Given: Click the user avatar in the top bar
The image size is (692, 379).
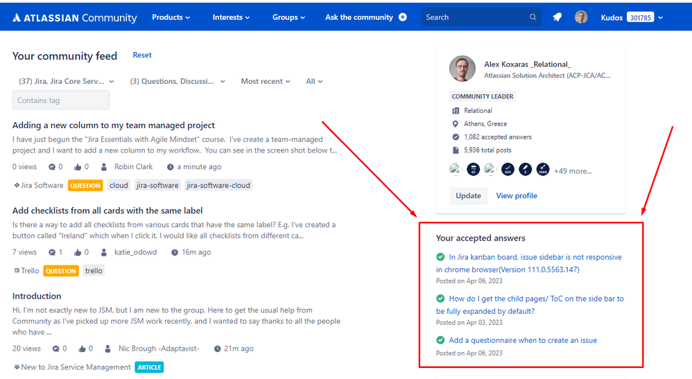Looking at the screenshot, I should click(581, 17).
